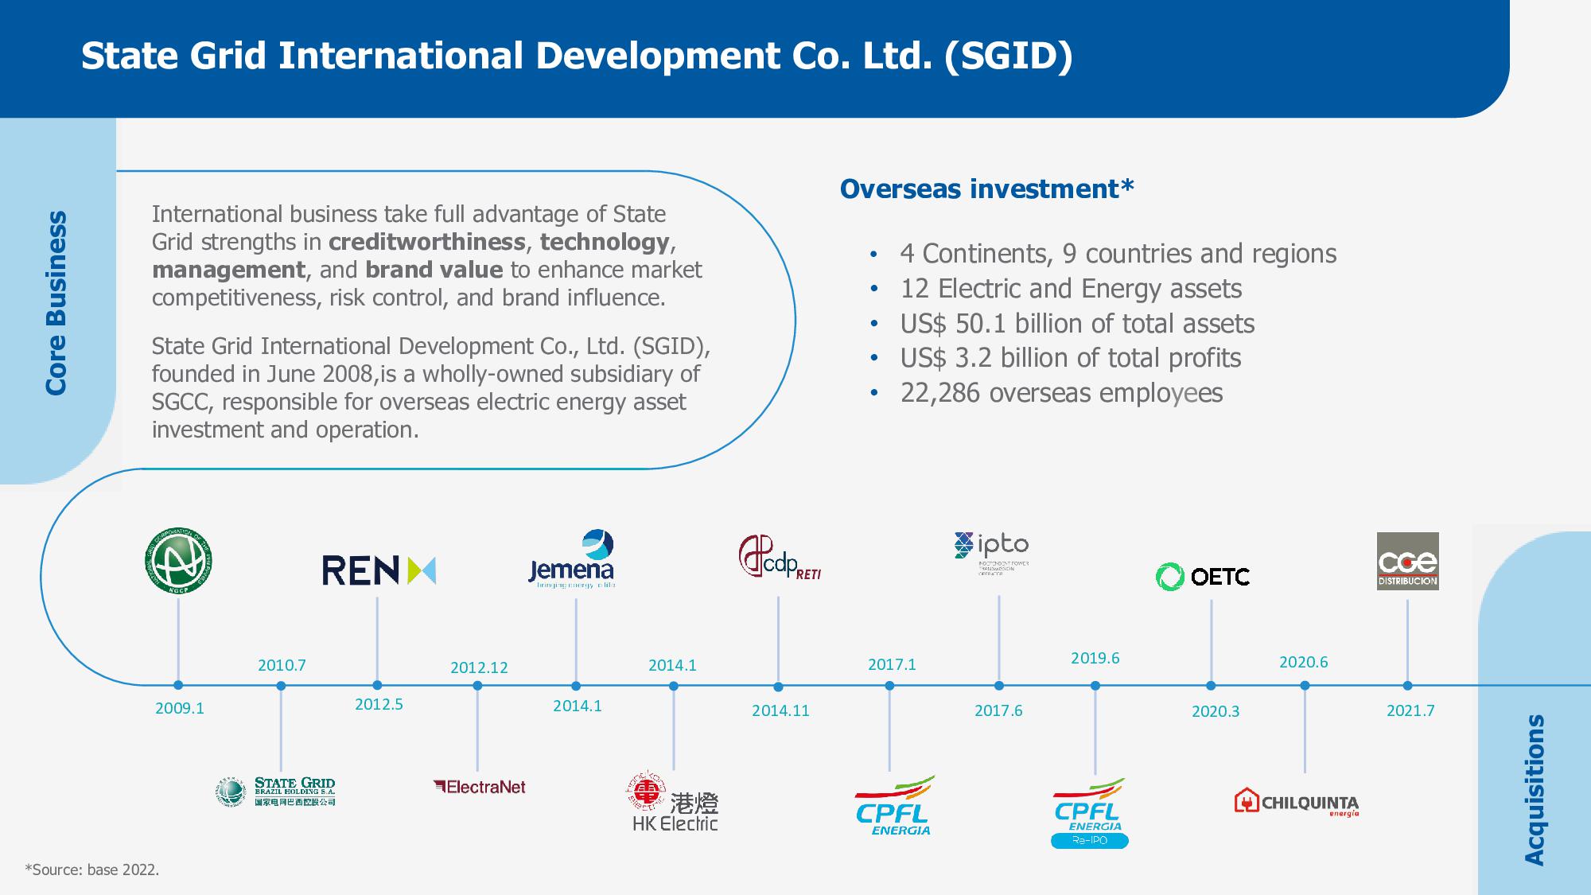Click the CGE Distribucion logo
This screenshot has width=1591, height=895.
tap(1407, 561)
